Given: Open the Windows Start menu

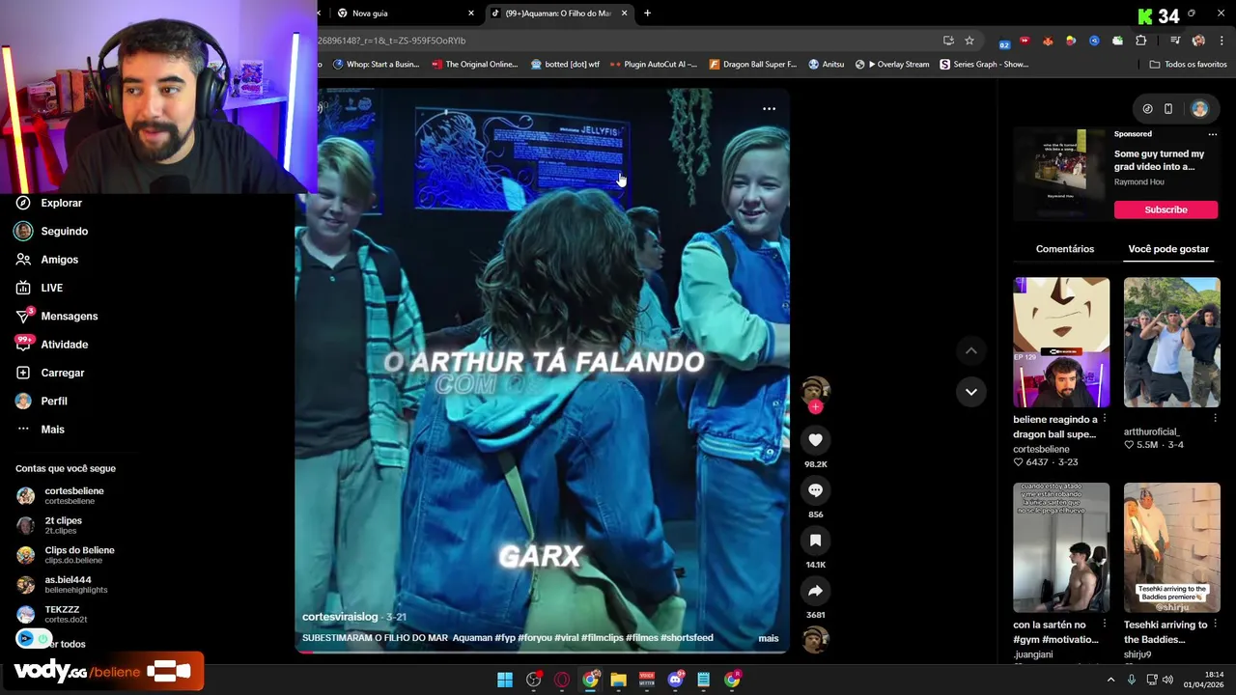Looking at the screenshot, I should pos(505,680).
